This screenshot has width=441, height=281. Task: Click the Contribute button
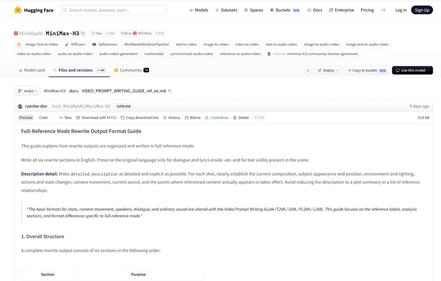tap(217, 118)
